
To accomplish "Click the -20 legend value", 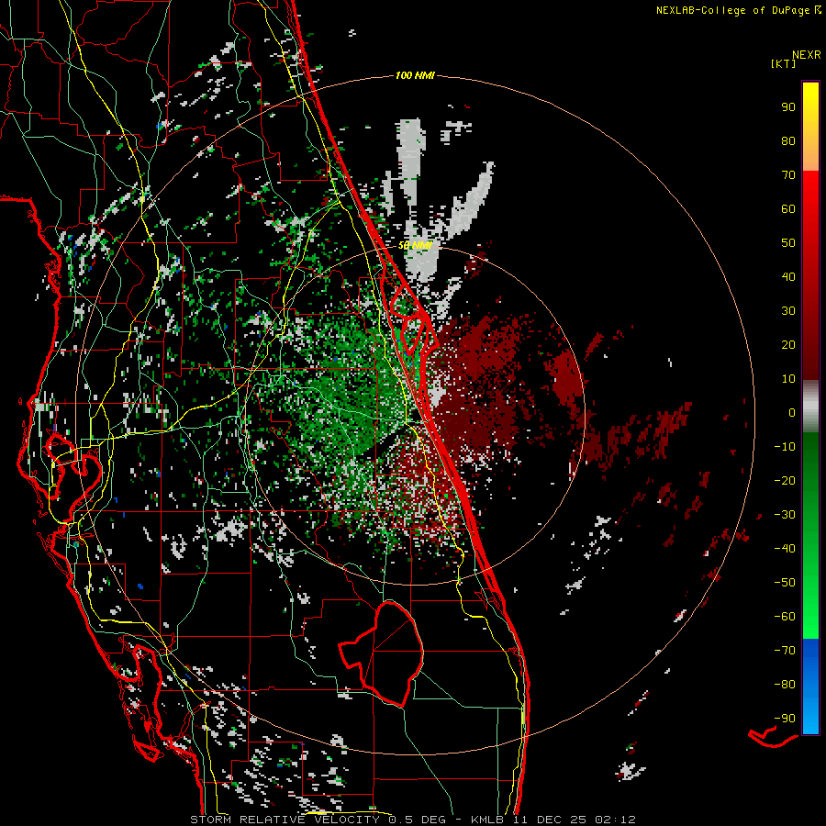I will [x=785, y=480].
